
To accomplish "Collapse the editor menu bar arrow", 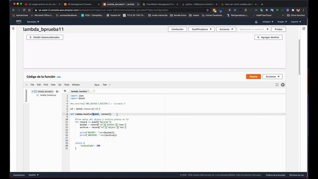I will [26, 85].
